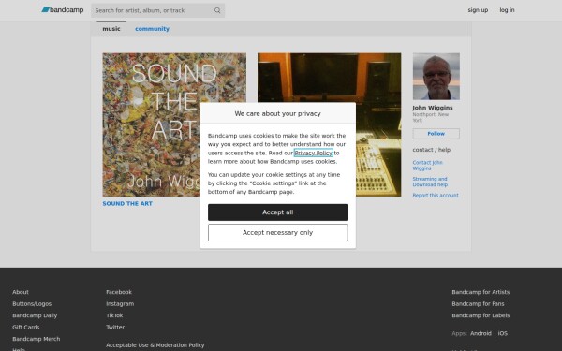Open the Privacy Policy link in dialog
The width and height of the screenshot is (562, 351).
coord(313,153)
